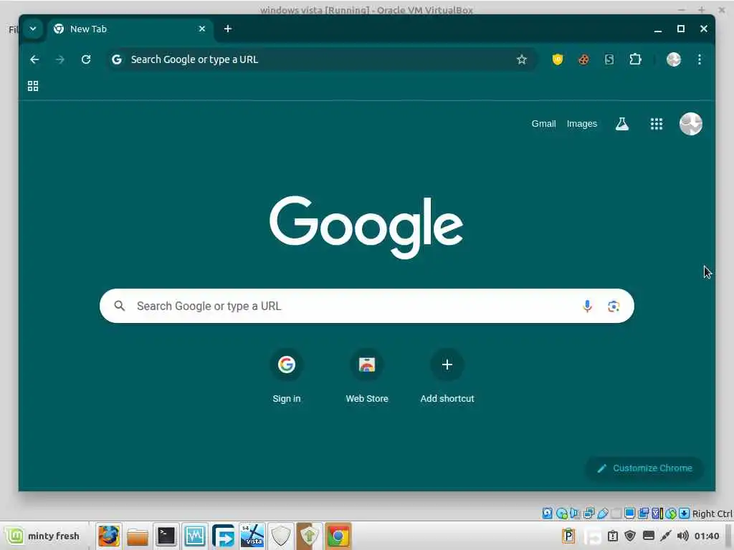Start voice search with microphone

[x=587, y=306]
